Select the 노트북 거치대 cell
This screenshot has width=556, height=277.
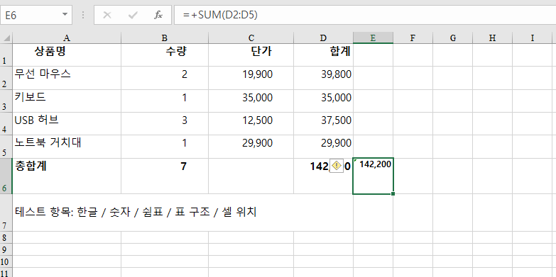click(67, 147)
